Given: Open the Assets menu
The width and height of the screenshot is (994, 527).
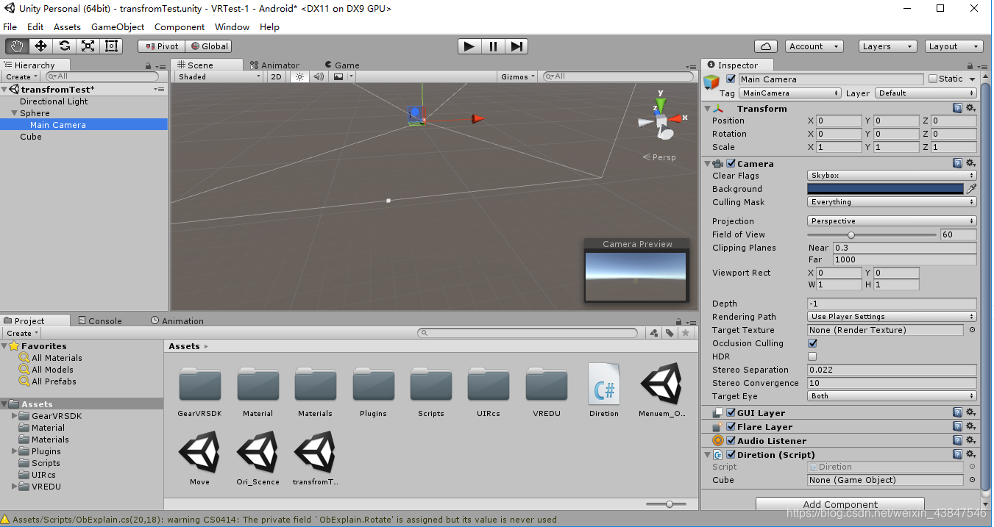Looking at the screenshot, I should [x=67, y=26].
